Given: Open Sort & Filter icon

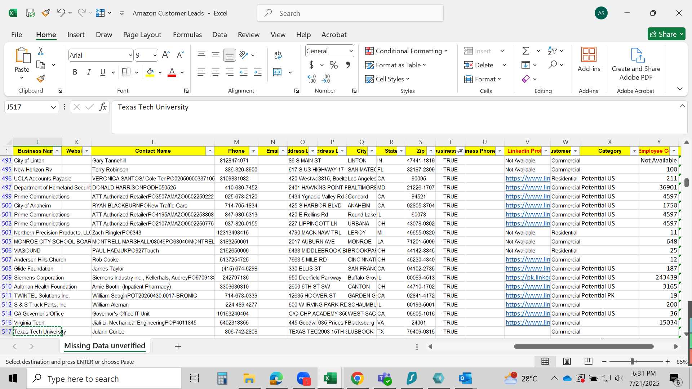Looking at the screenshot, I should (x=552, y=51).
